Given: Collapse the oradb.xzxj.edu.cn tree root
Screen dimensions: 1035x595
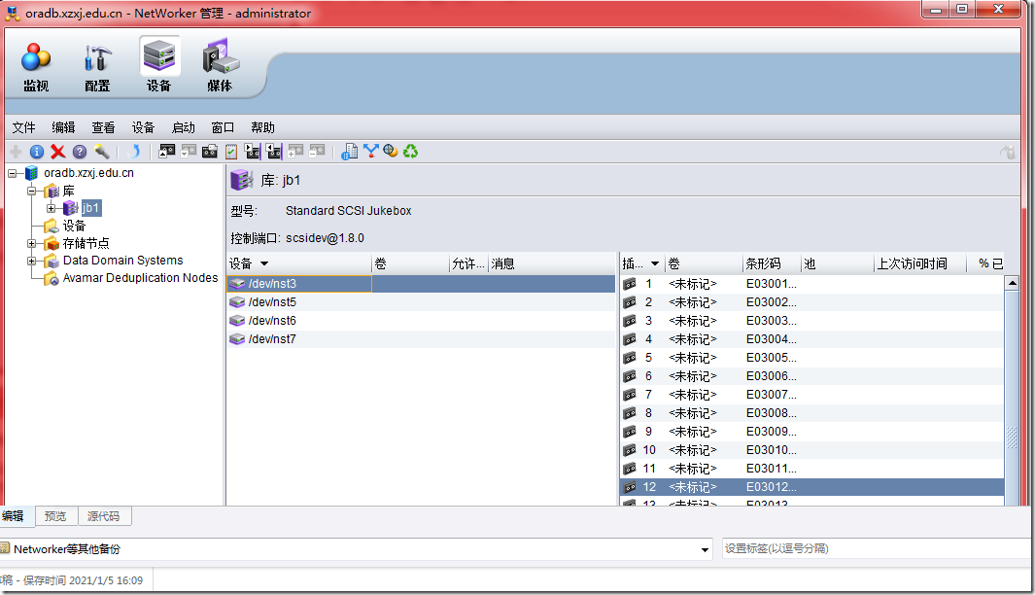Looking at the screenshot, I should tap(12, 173).
